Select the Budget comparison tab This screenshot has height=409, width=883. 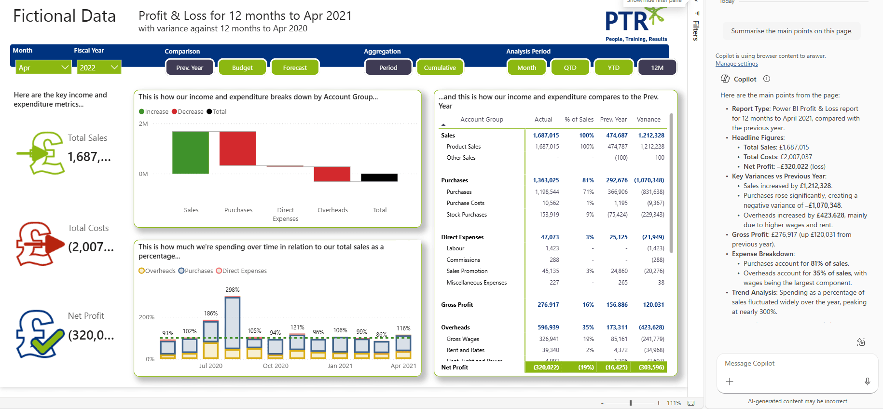coord(242,68)
